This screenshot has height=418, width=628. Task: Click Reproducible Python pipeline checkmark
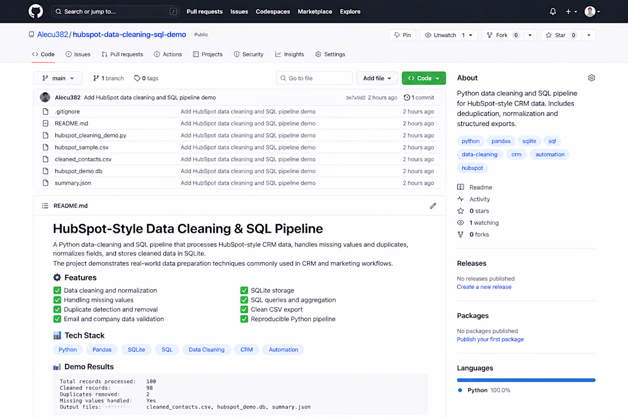pyautogui.click(x=244, y=319)
